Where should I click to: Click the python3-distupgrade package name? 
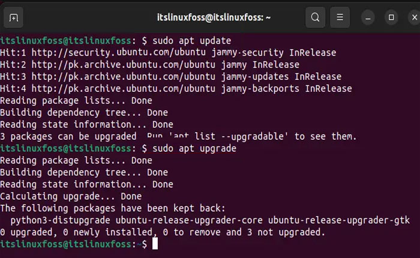[x=62, y=220]
